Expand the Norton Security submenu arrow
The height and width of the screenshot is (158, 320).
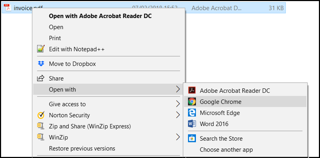(x=178, y=115)
